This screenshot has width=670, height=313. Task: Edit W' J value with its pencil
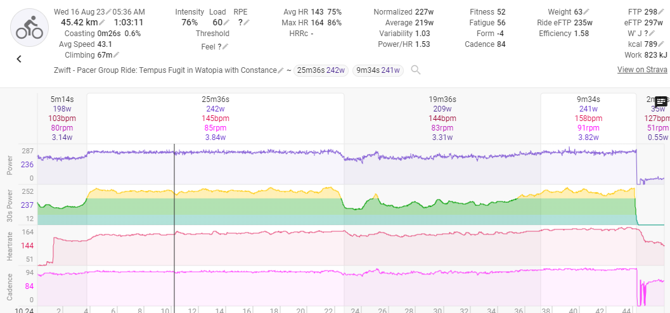(x=652, y=34)
